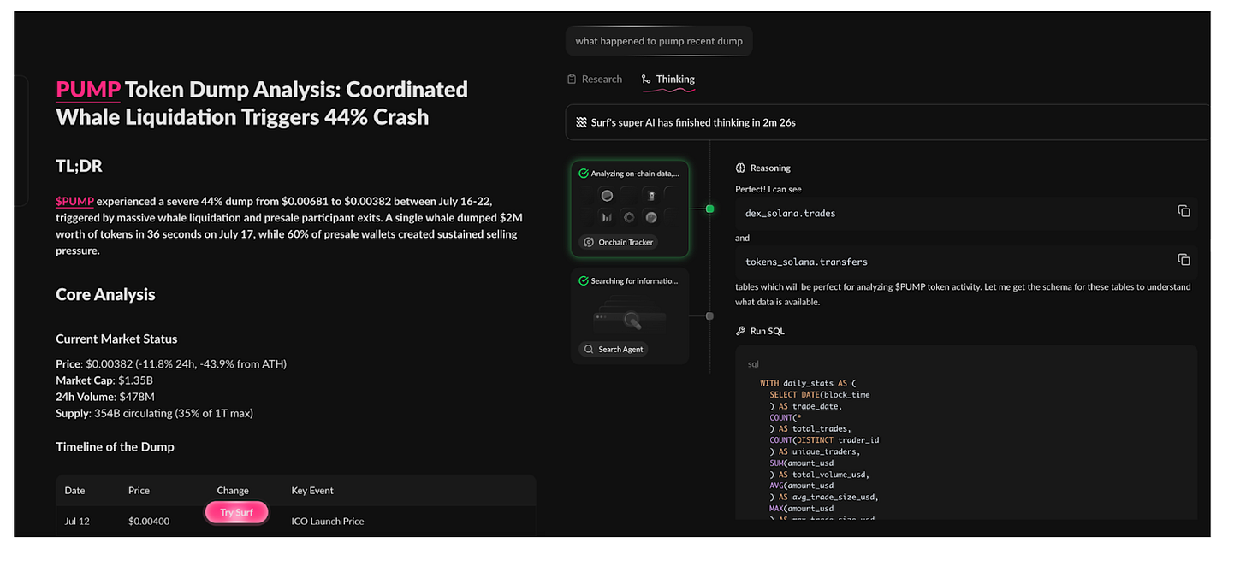Copy the tokens_solana.transfers code block
Image resolution: width=1246 pixels, height=566 pixels.
(1184, 260)
